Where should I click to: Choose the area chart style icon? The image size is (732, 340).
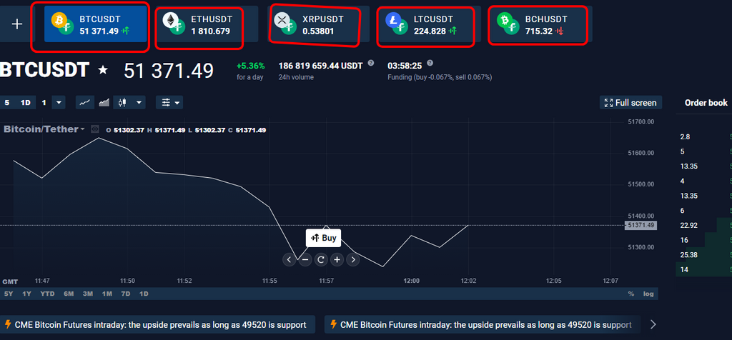104,103
